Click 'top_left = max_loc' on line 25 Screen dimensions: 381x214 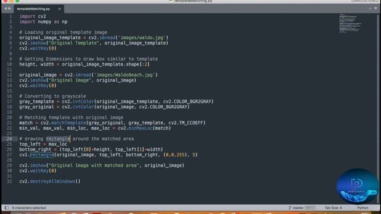tap(43, 144)
